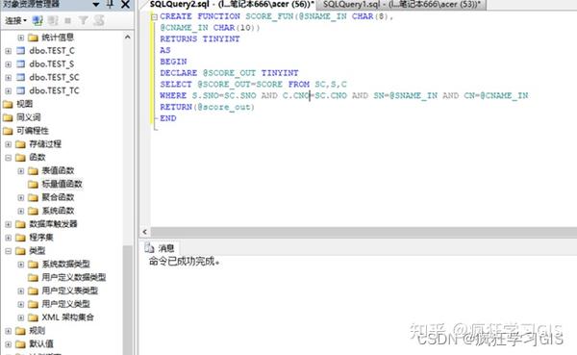The height and width of the screenshot is (355, 577).
Task: Click the 视图 folder icon
Action: click(x=8, y=104)
